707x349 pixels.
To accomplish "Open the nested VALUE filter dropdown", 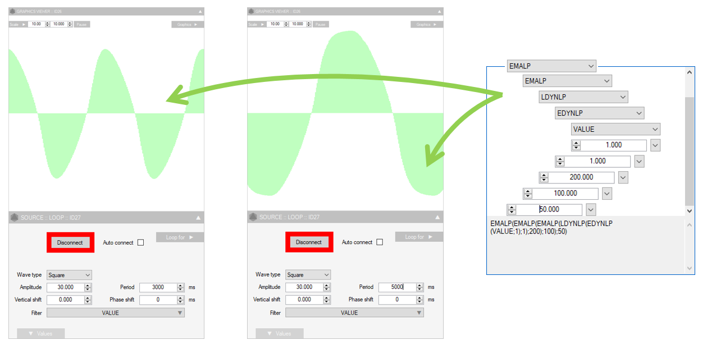I will click(x=615, y=129).
